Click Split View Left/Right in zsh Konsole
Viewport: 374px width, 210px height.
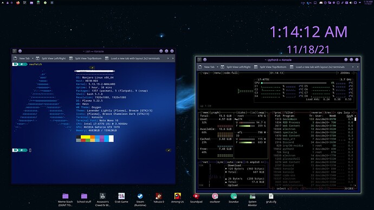tap(51, 58)
